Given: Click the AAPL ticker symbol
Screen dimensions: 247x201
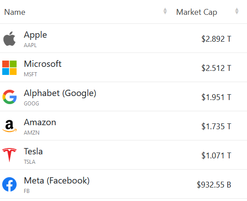Looking at the screenshot, I should (30, 45).
